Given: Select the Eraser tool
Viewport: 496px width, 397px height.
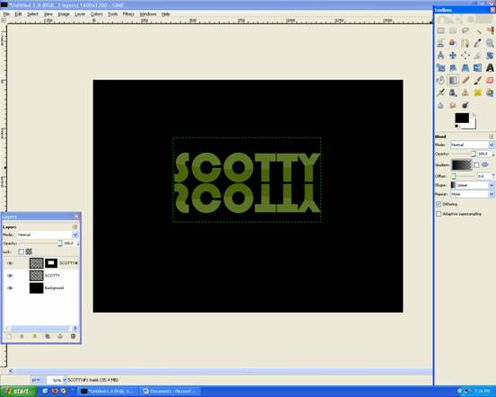Looking at the screenshot, I should tap(490, 80).
